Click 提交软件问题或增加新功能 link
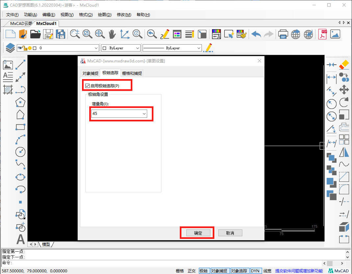The image size is (352, 274). point(299,271)
